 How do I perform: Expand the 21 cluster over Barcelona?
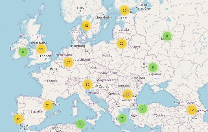(48, 105)
